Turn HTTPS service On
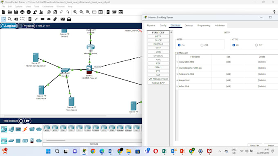This screenshot has width=278, height=156. click(234, 45)
